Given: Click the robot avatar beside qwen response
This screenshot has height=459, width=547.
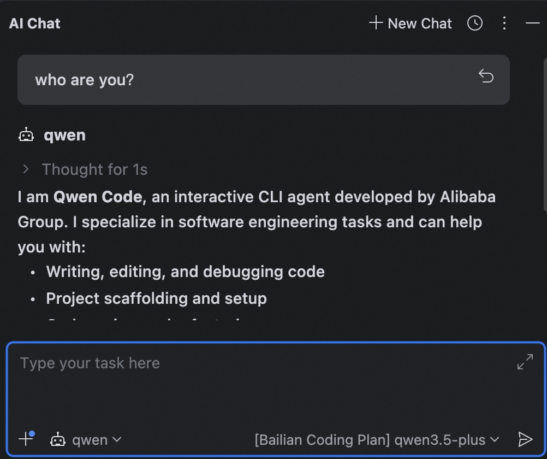Looking at the screenshot, I should point(26,135).
